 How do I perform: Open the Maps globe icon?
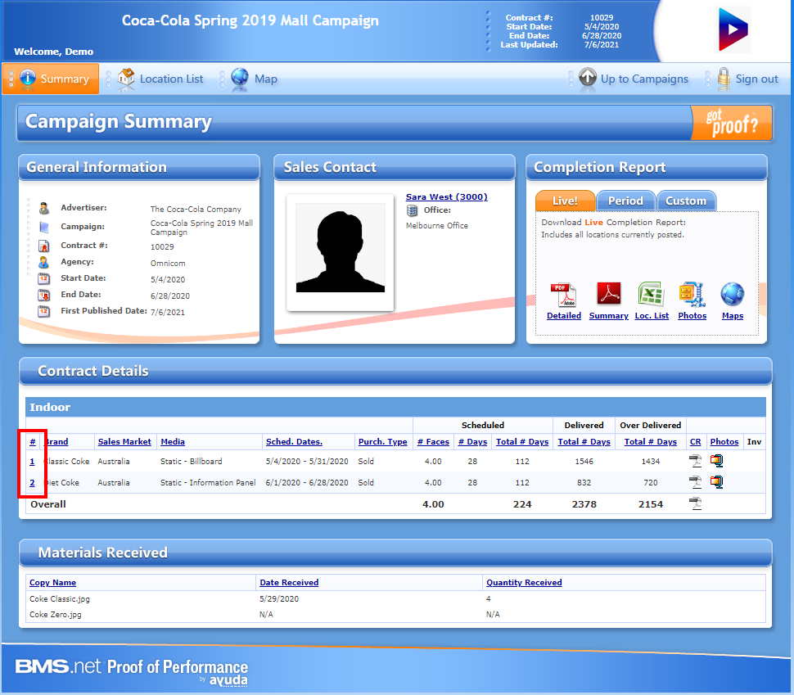(x=733, y=295)
